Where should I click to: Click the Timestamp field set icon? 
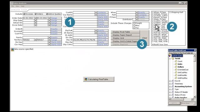click(x=172, y=84)
